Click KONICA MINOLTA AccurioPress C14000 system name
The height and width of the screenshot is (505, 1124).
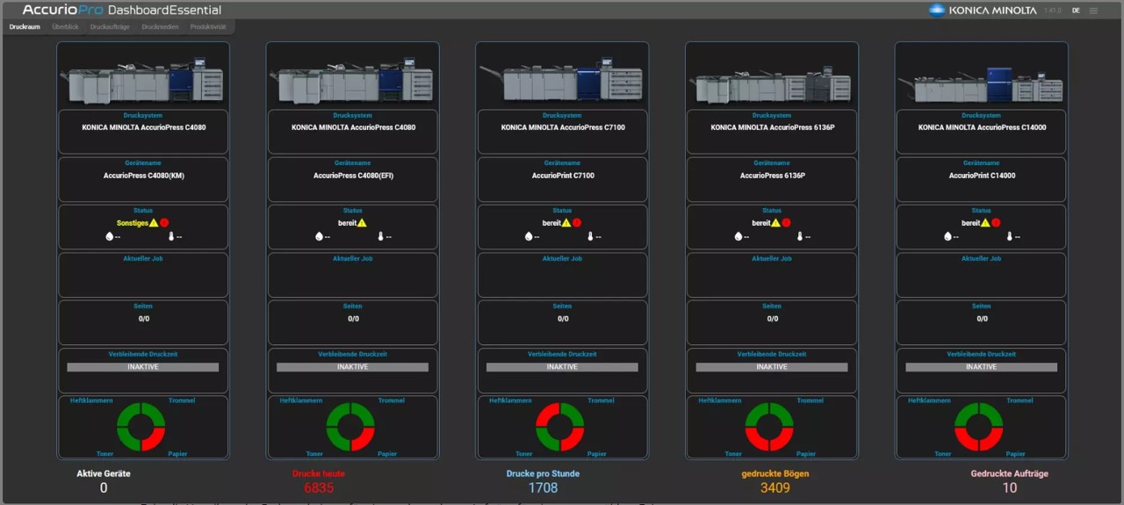[x=982, y=127]
